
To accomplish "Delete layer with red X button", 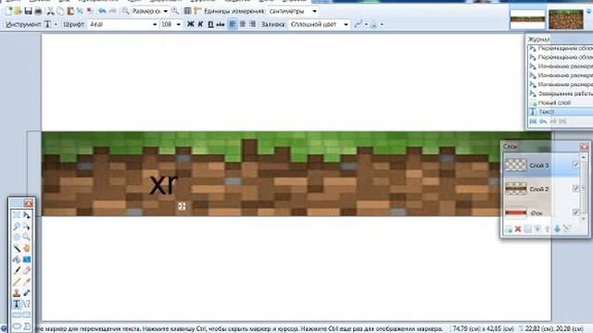I will tap(518, 228).
